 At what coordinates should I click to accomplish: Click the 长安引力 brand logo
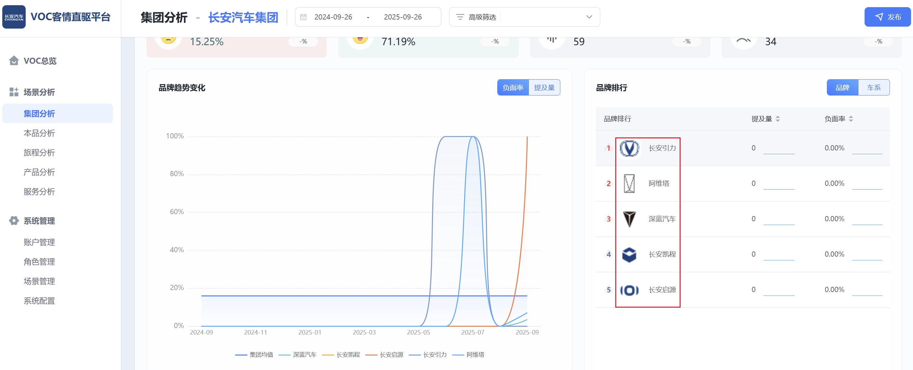(629, 148)
